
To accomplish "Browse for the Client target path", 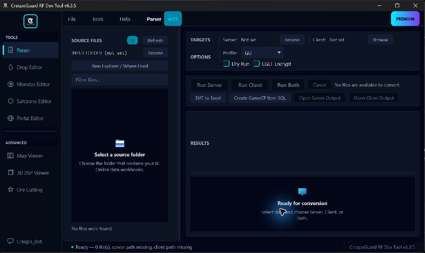I will pyautogui.click(x=380, y=39).
